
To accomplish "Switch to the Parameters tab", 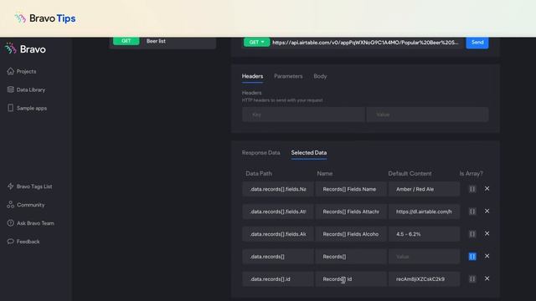I will pyautogui.click(x=288, y=76).
